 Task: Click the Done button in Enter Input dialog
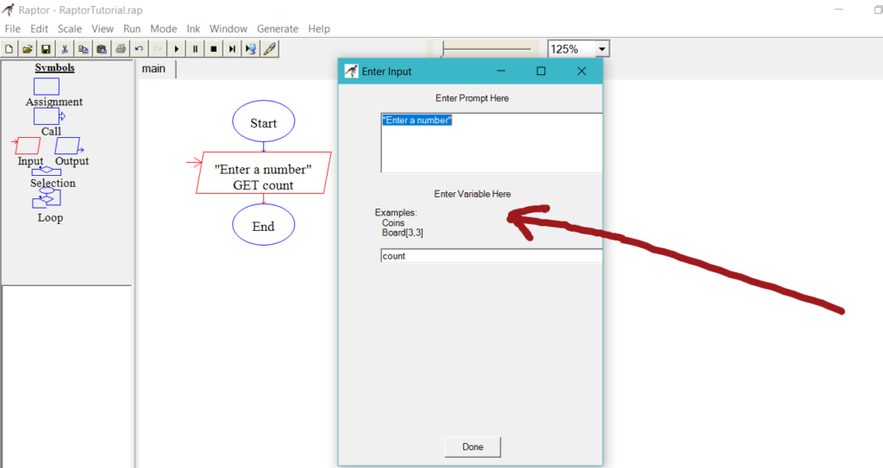tap(472, 446)
